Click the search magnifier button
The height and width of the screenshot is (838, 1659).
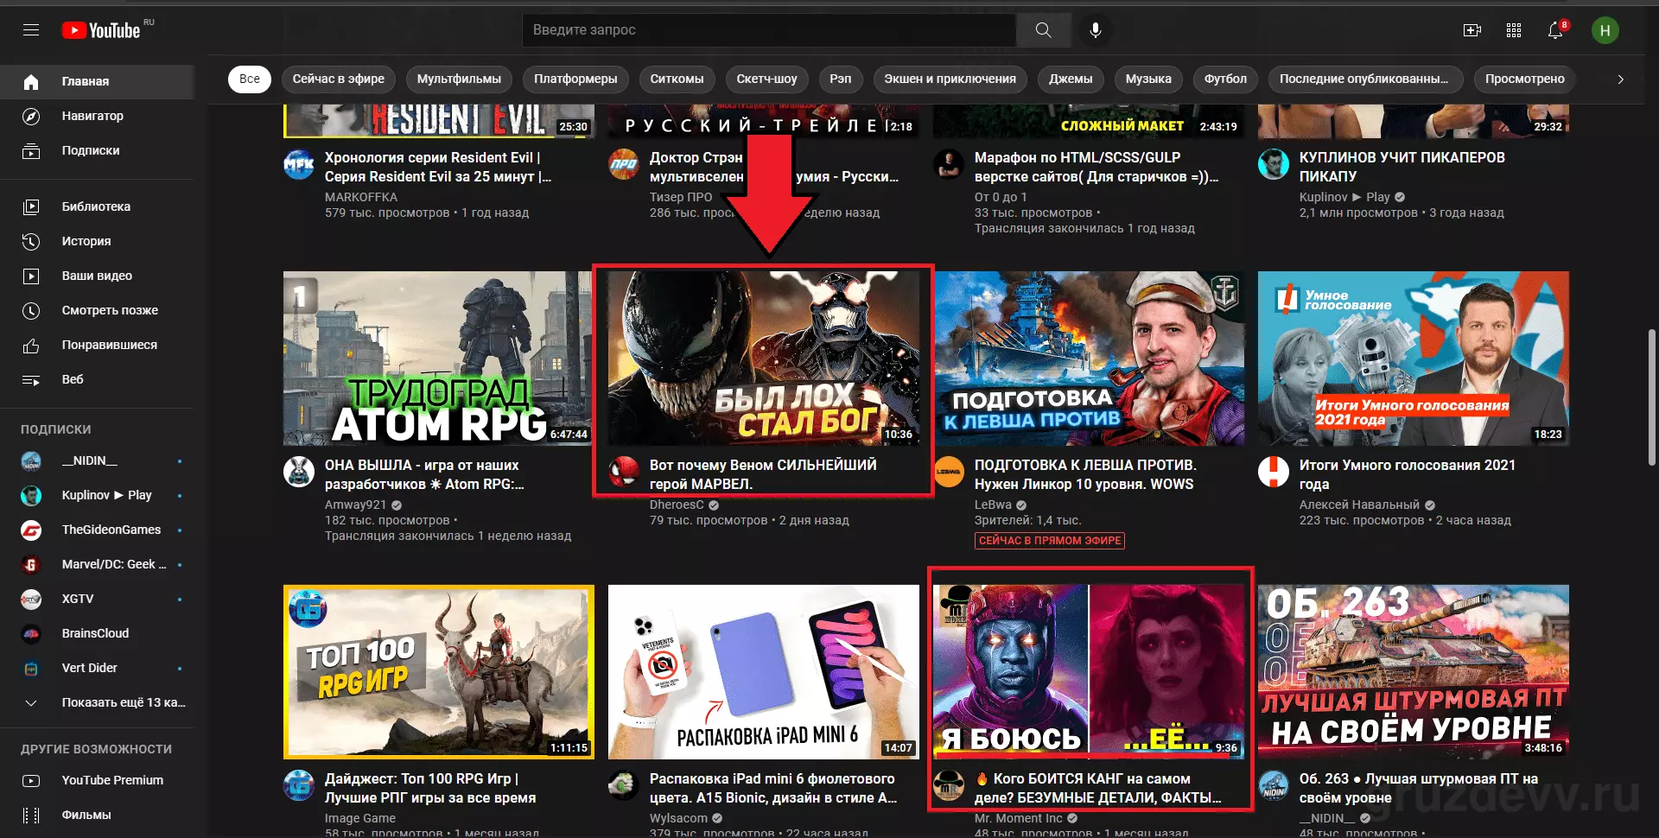point(1043,30)
